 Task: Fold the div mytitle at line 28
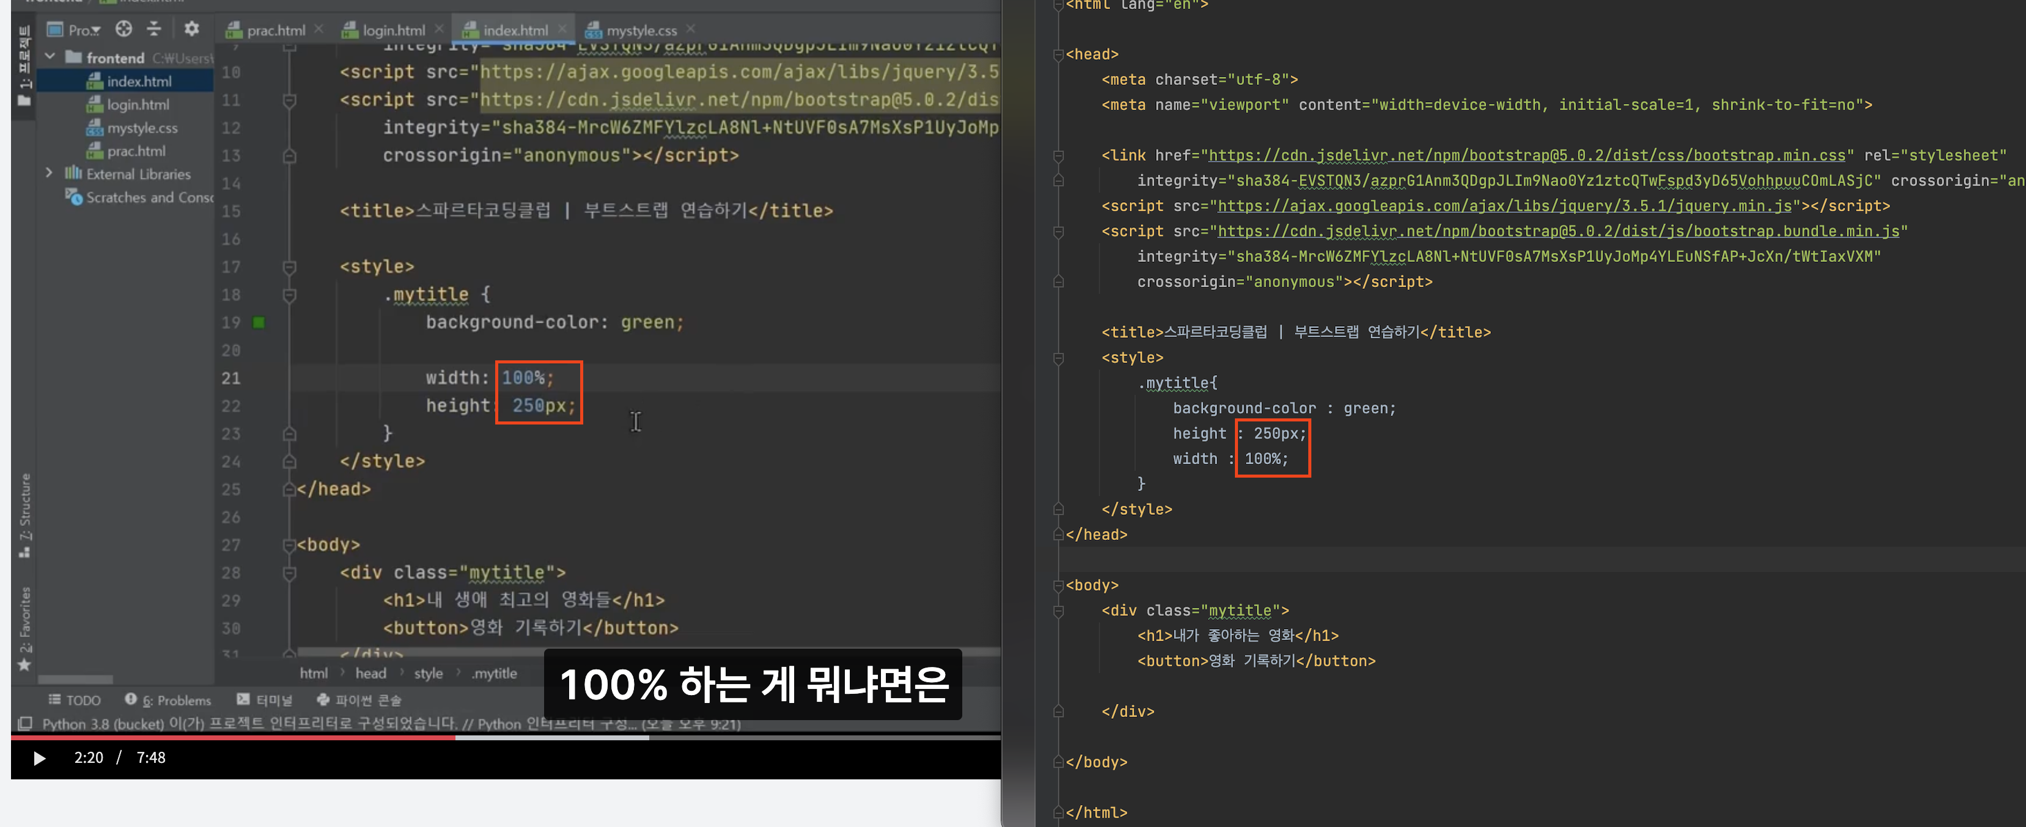[x=289, y=573]
